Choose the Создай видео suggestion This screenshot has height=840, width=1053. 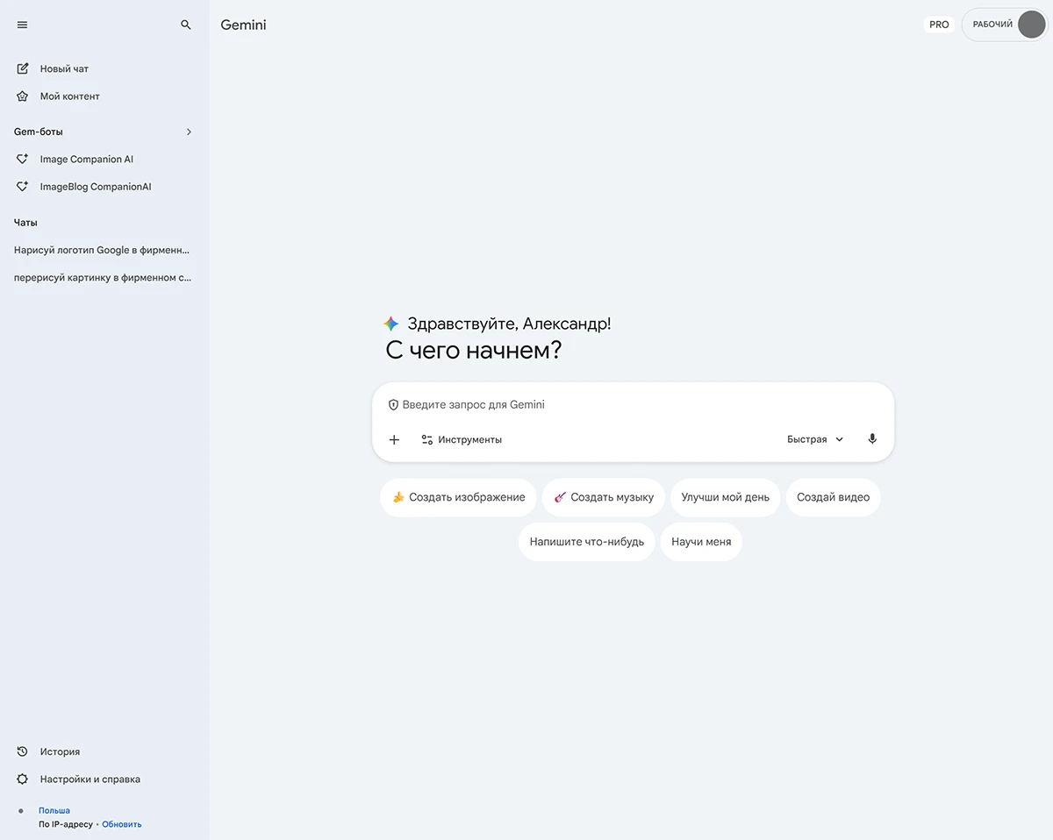pyautogui.click(x=833, y=497)
